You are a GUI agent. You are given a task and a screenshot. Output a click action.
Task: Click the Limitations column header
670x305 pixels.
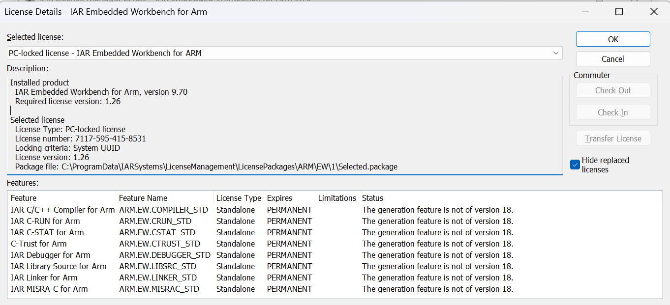337,198
